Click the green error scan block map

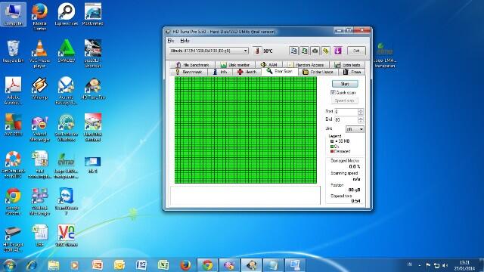[245, 130]
